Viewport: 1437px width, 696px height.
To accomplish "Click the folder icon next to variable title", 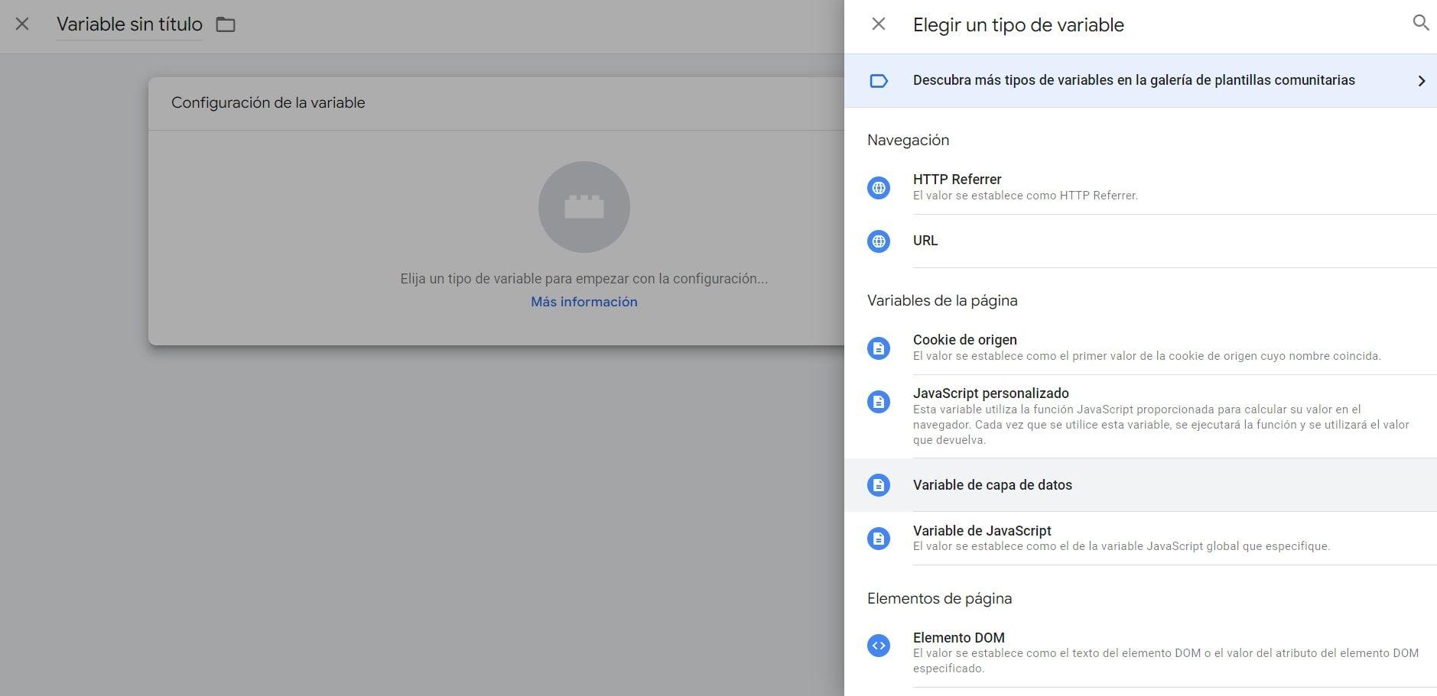I will click(x=225, y=24).
